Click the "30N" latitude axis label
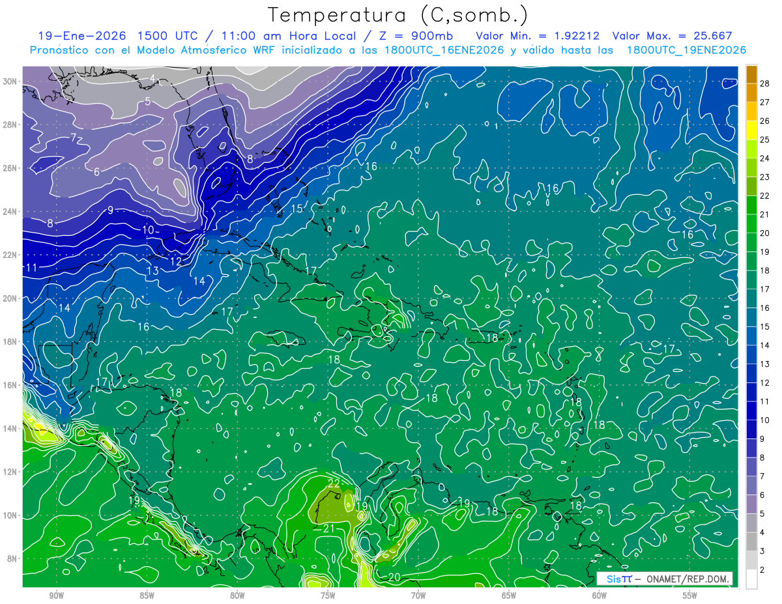This screenshot has width=782, height=604. pos(10,81)
